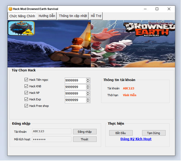Focus the Tiên ngọc amount field

pyautogui.click(x=75, y=80)
